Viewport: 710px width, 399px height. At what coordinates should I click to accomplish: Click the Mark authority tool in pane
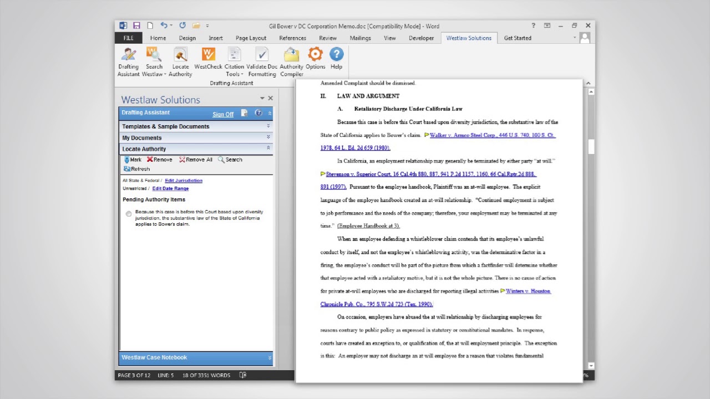coord(133,160)
